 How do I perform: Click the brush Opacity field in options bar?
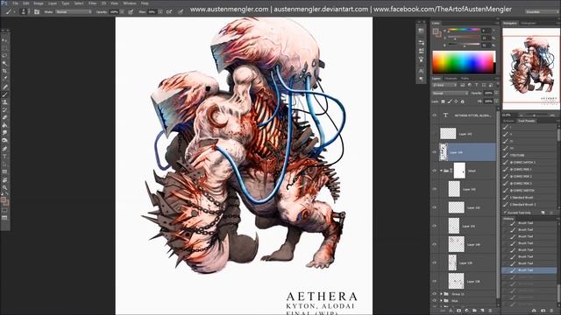tap(114, 11)
